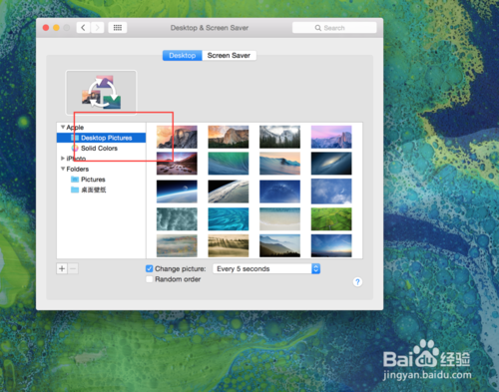This screenshot has width=499, height=392.
Task: Minimize window with the yellow button
Action: coord(56,28)
